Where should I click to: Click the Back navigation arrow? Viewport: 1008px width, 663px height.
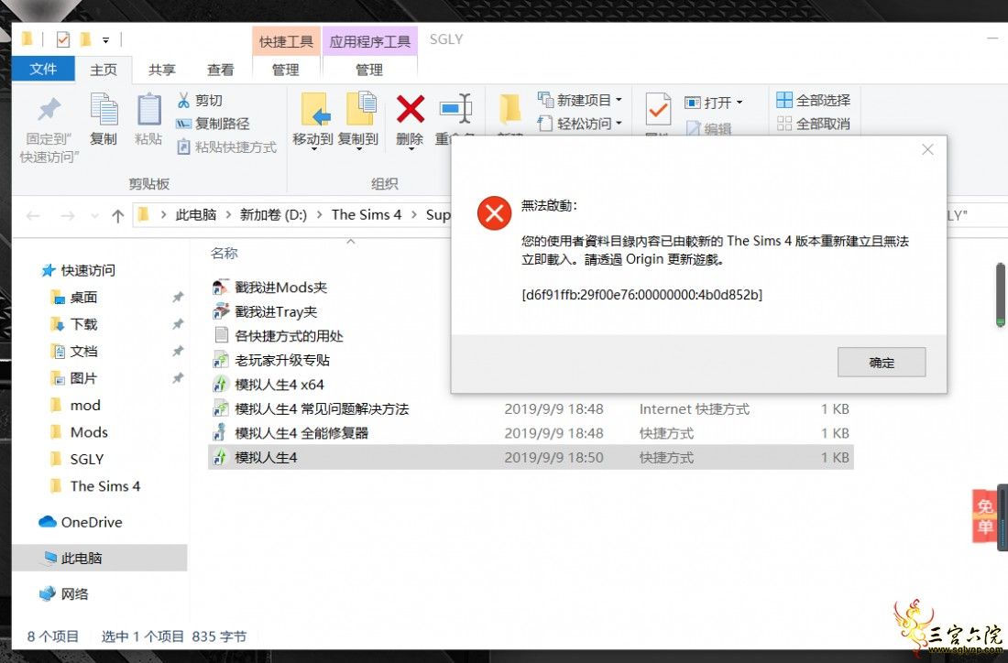(33, 216)
